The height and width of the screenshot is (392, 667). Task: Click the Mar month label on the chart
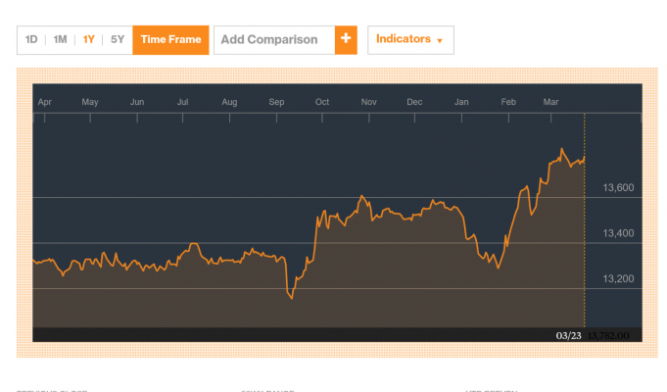550,102
